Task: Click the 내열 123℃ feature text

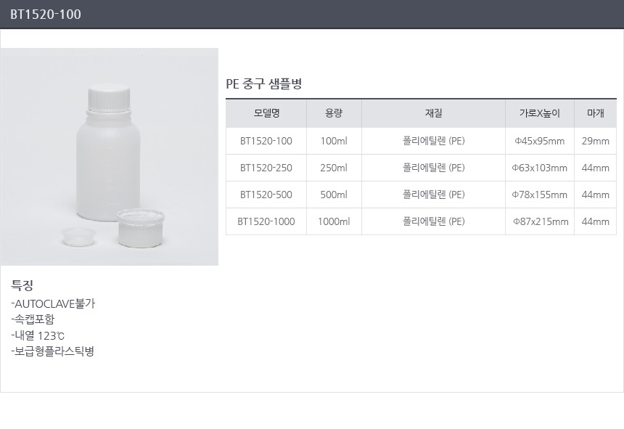Action: (x=38, y=335)
